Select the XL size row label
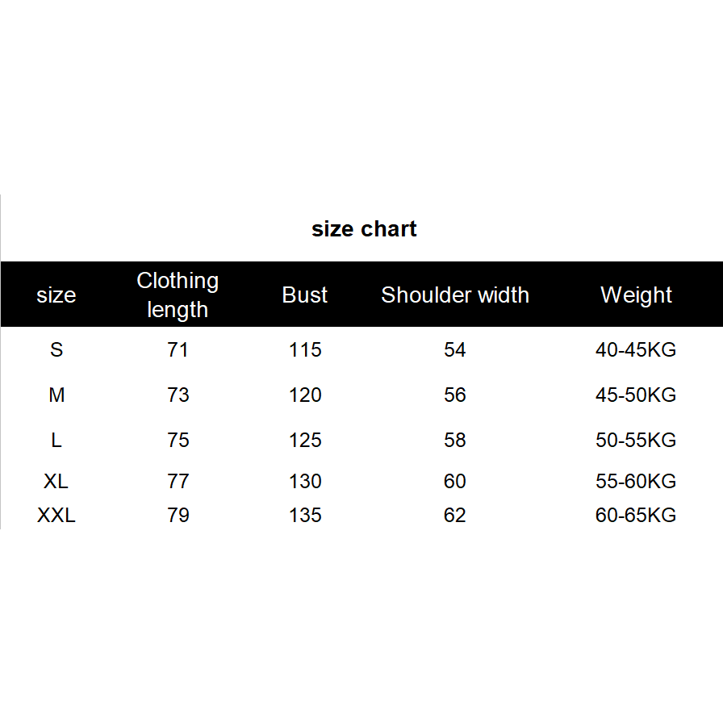This screenshot has width=723, height=723. [x=56, y=482]
